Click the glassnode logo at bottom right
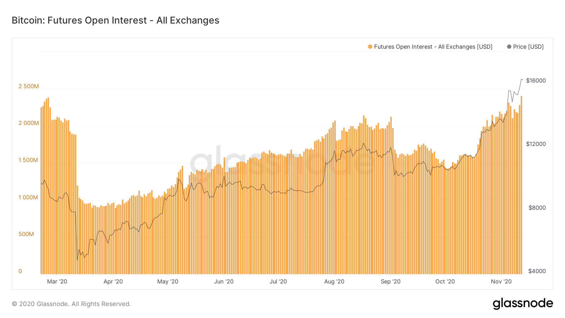 (523, 304)
